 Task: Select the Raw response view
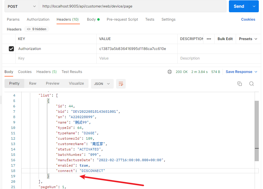tap(33, 83)
